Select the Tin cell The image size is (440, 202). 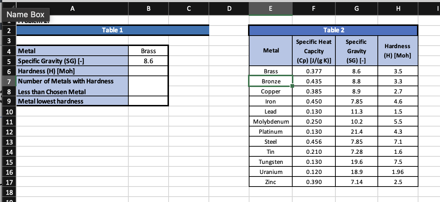point(271,152)
